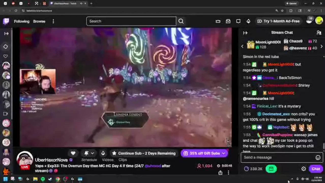This screenshot has height=183, width=325.
Task: Click the Bits diamond button below video
Action: (103, 153)
